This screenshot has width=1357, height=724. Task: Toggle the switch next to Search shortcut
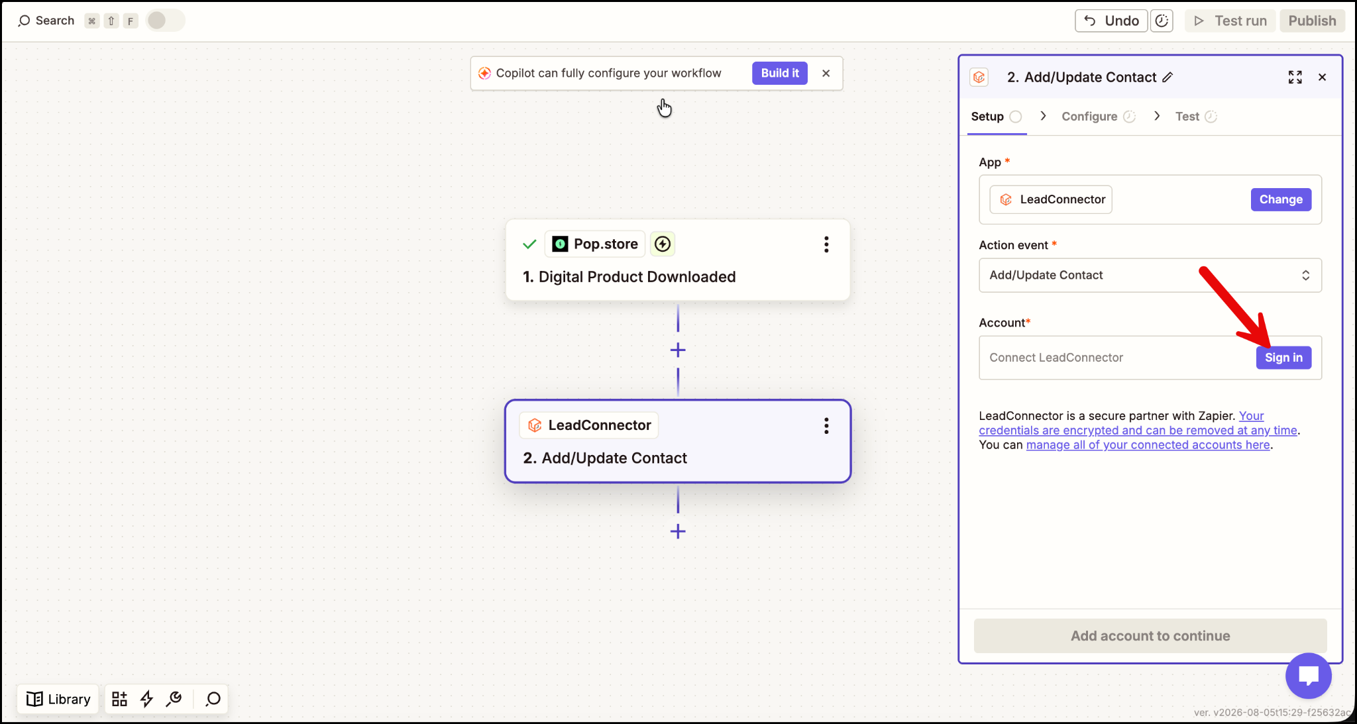coord(165,21)
